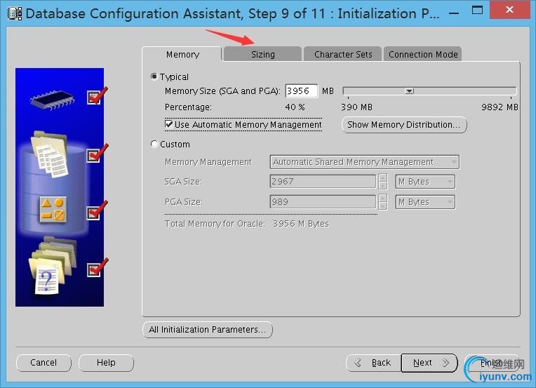
Task: Click the 40 % percentage value
Action: click(295, 107)
